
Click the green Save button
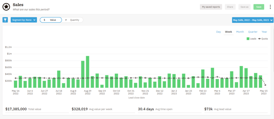tap(259, 7)
